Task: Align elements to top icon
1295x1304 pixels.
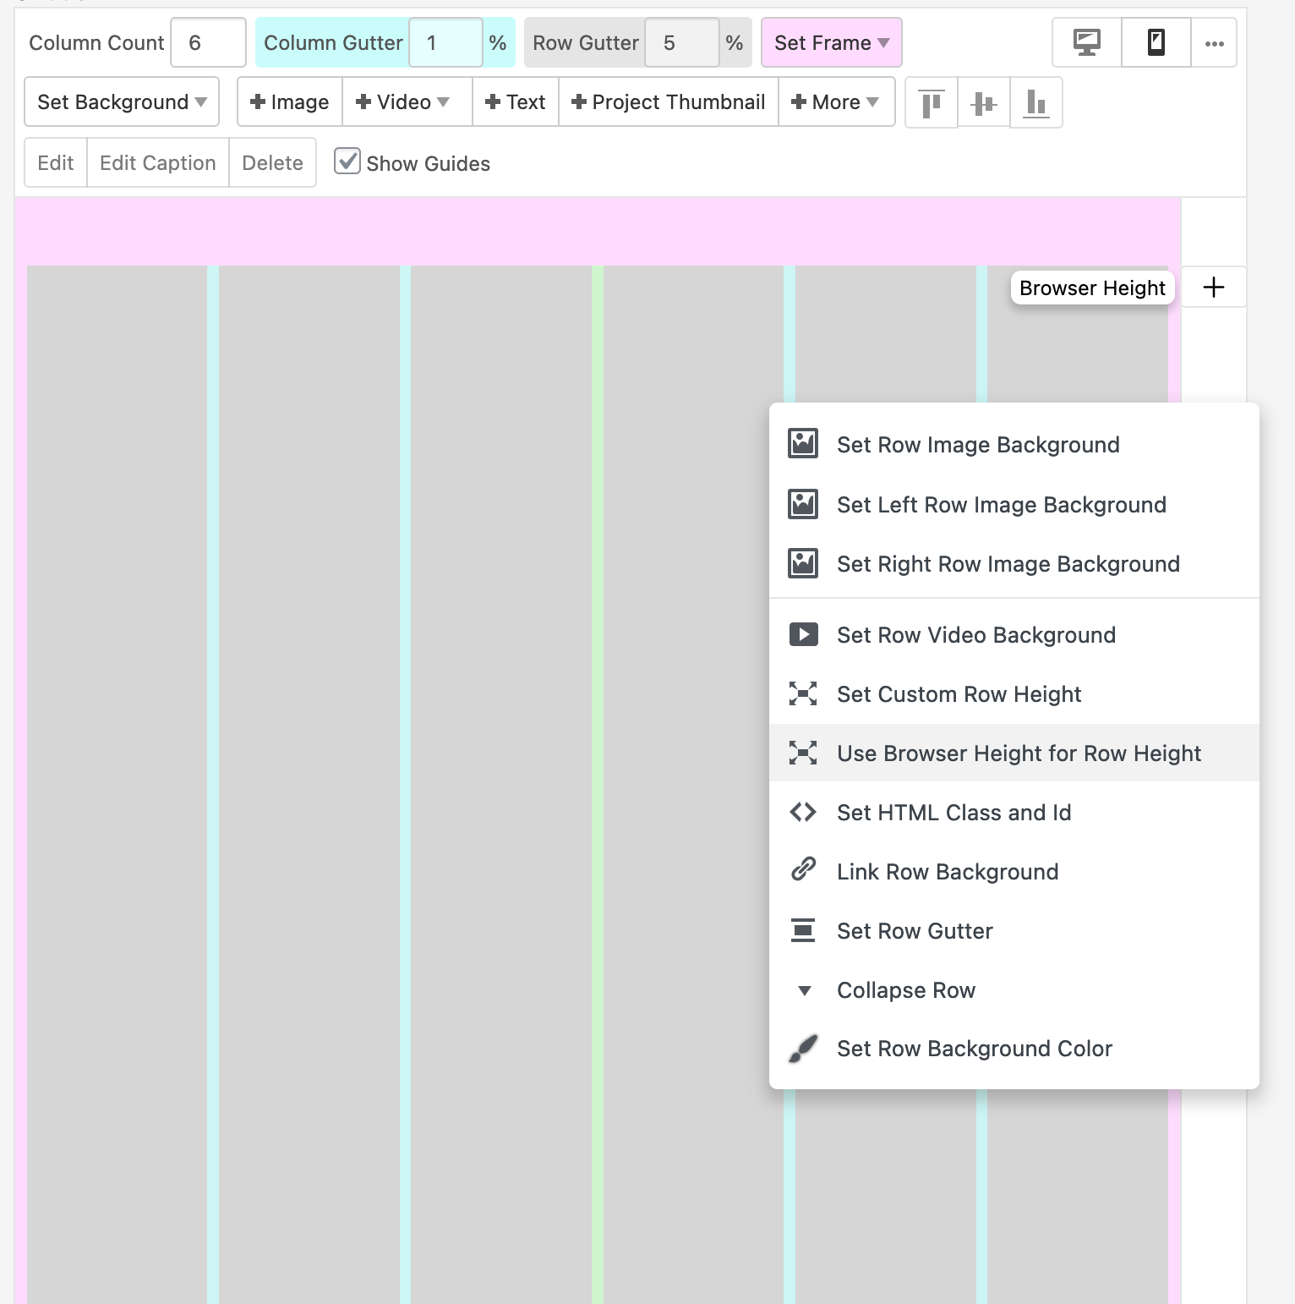Action: (932, 103)
